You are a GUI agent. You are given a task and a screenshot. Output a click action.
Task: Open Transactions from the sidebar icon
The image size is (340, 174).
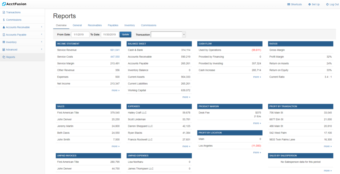[x=4, y=12]
